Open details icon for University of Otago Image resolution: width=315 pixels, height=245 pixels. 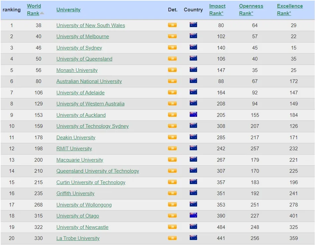pyautogui.click(x=172, y=216)
